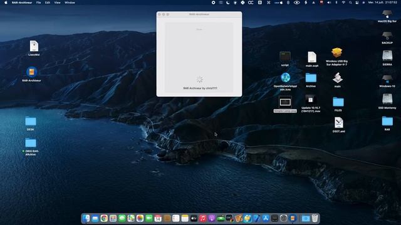
Task: Select the LisezMoi document on the desktop
Action: (x=34, y=46)
